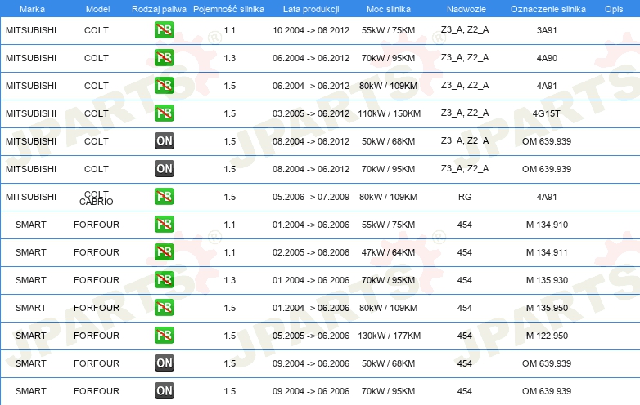Screen dimensions: 640x405
Task: Click FORFOUR in the M 134.911 row
Action: click(x=97, y=252)
